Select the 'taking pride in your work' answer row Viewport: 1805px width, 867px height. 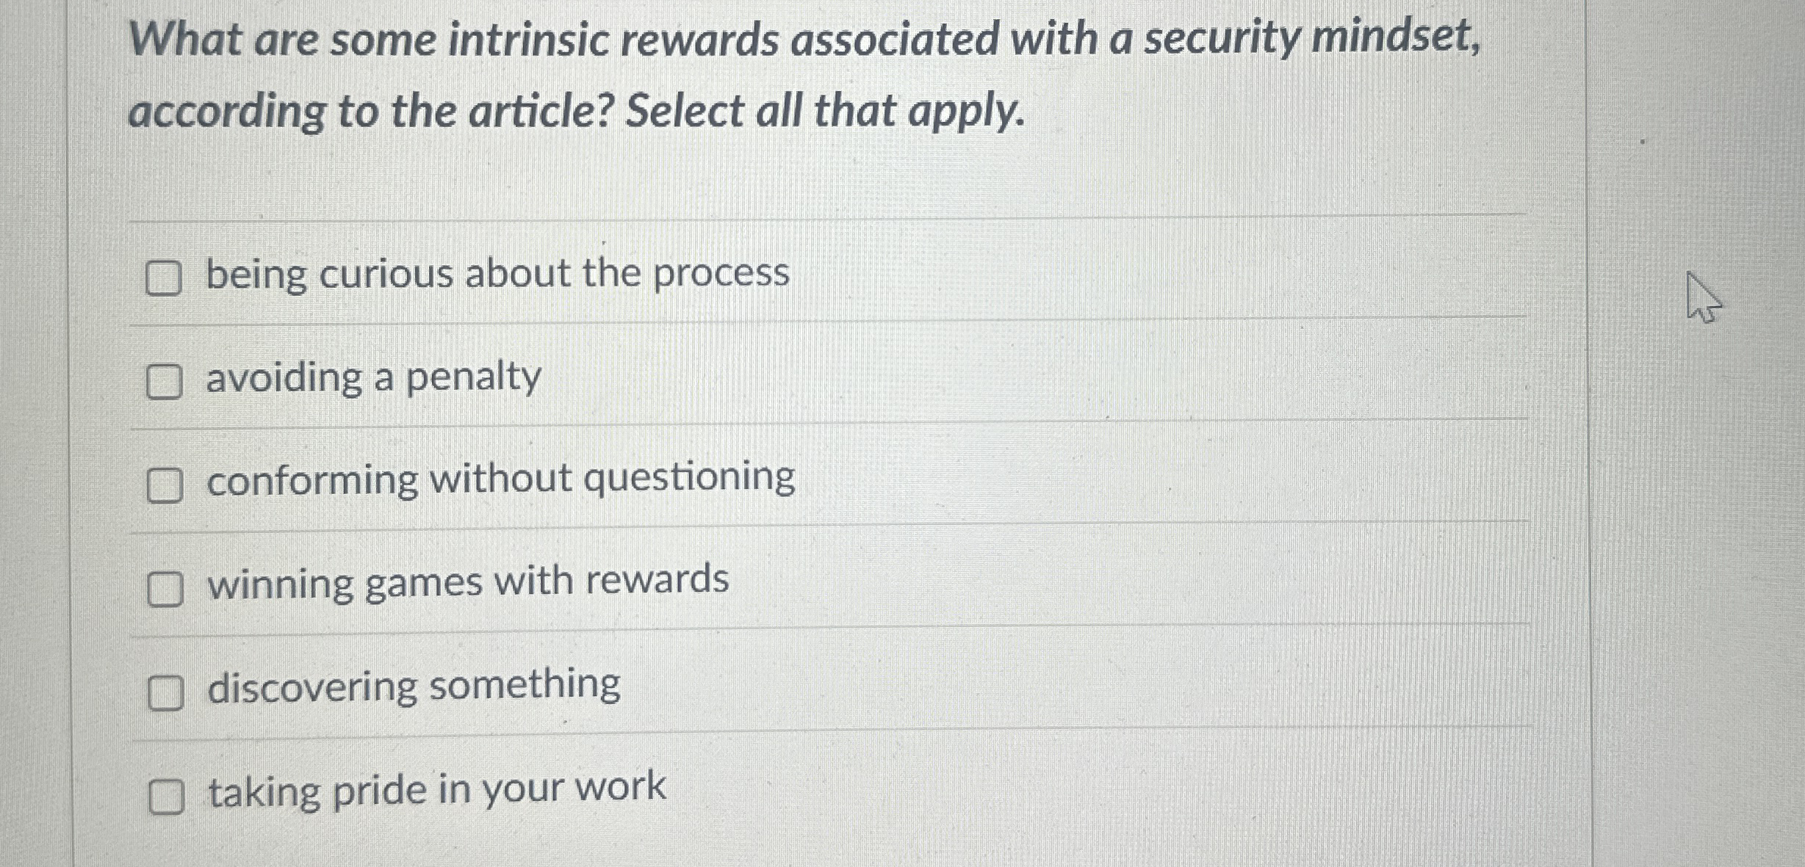click(x=436, y=789)
